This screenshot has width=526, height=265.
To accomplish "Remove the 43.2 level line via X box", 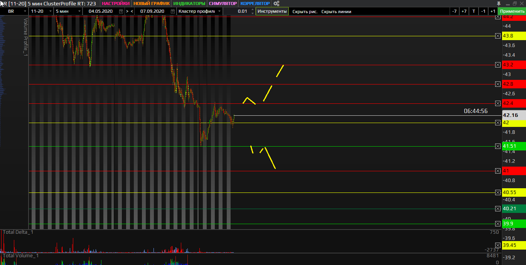I will (498, 65).
